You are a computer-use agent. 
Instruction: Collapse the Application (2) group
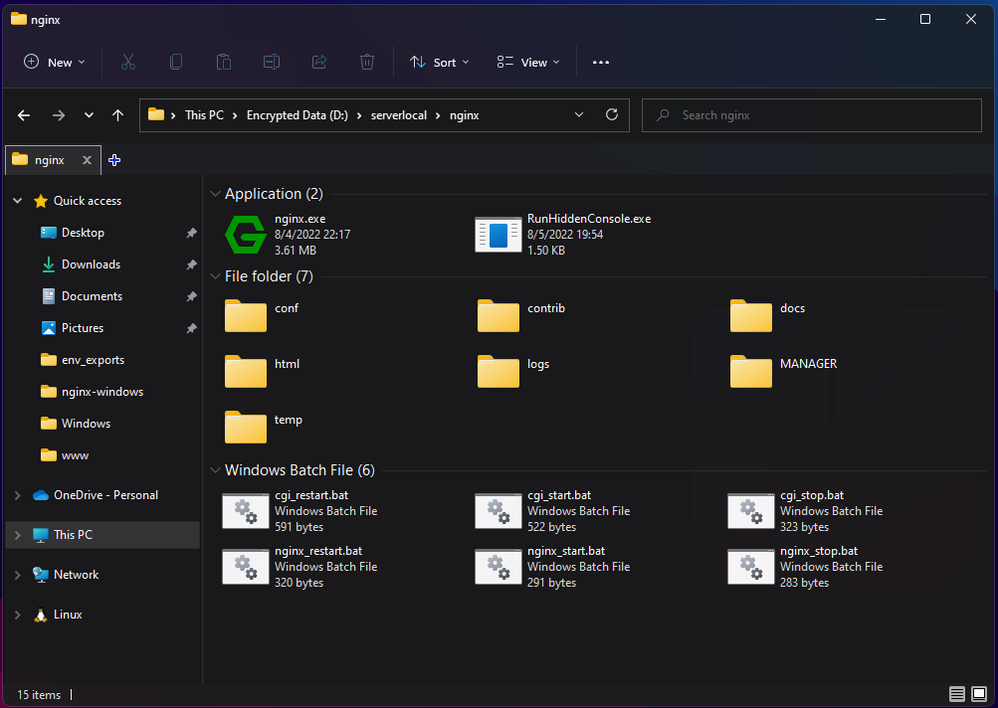pyautogui.click(x=216, y=194)
